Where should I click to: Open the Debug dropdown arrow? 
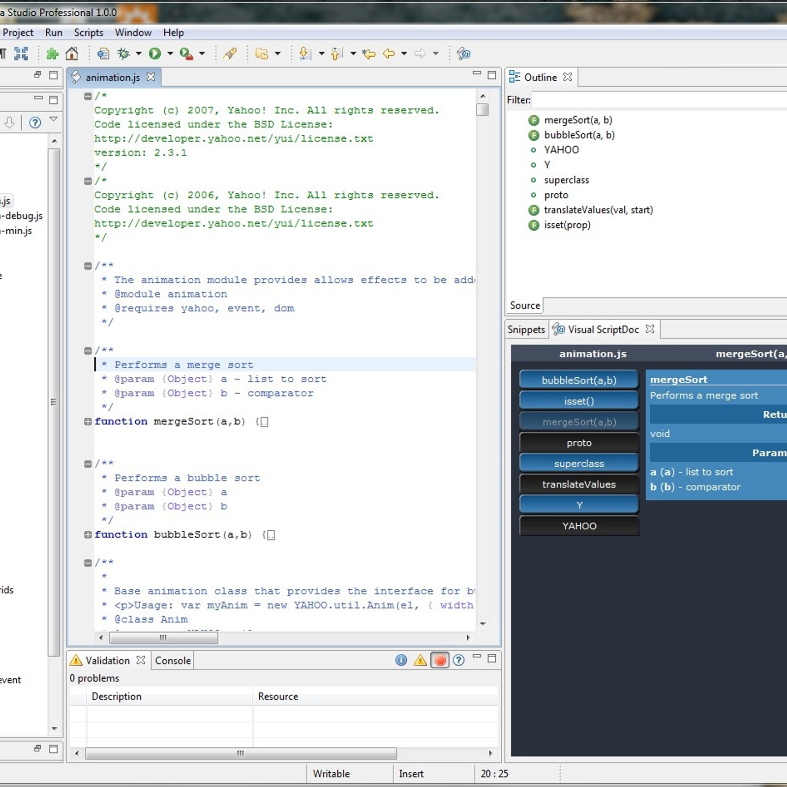coord(139,53)
